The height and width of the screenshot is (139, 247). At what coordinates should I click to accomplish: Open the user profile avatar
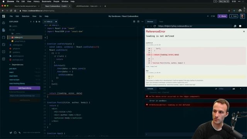coord(242,16)
